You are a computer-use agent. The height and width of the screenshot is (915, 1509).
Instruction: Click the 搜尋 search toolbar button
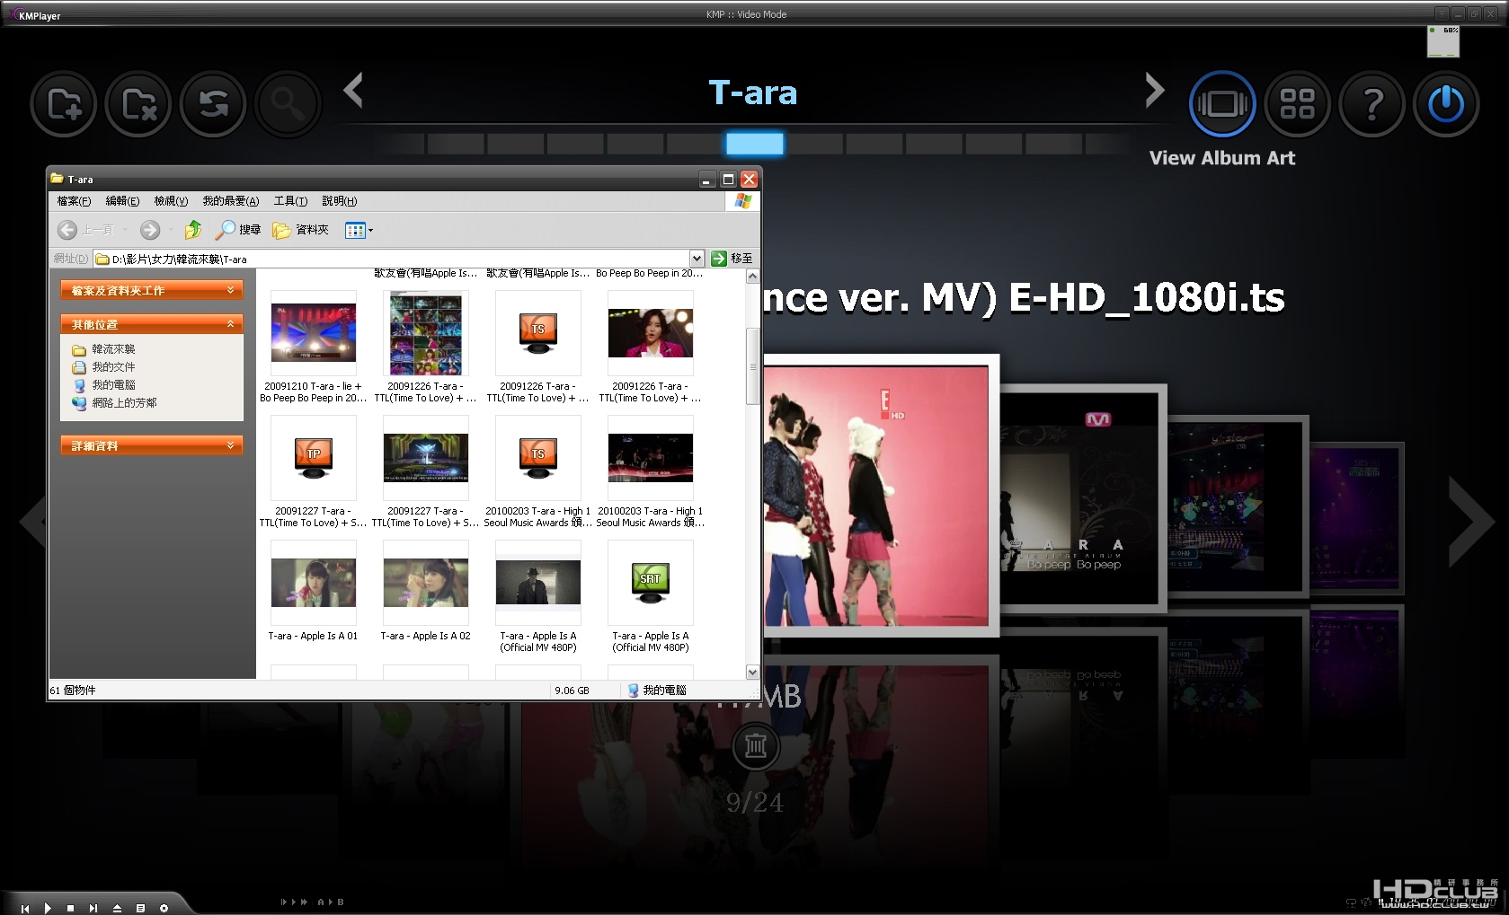(x=238, y=230)
